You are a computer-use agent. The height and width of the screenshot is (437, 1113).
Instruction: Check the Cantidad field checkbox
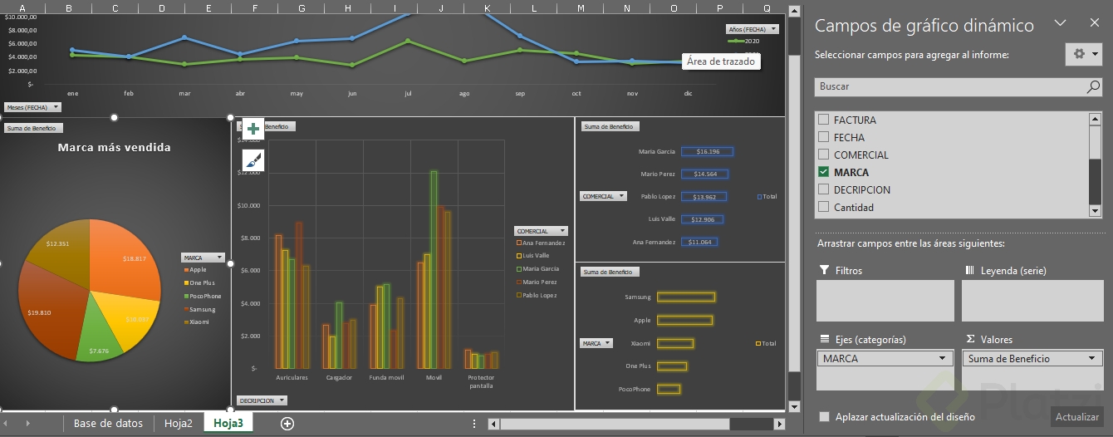point(824,207)
